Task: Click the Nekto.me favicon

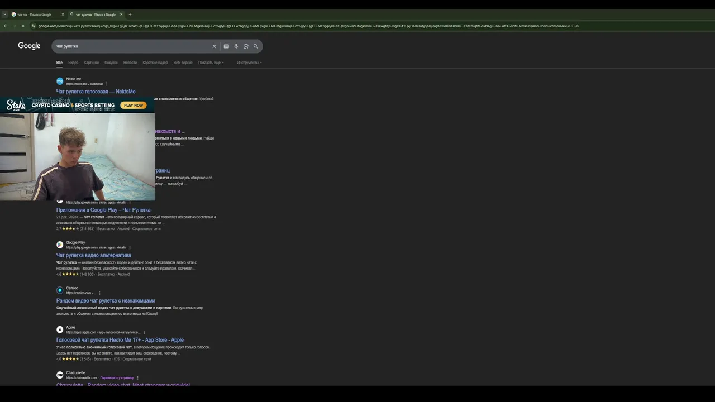Action: tap(60, 81)
